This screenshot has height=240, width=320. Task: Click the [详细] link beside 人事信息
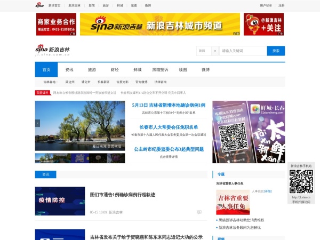pyautogui.click(x=268, y=191)
